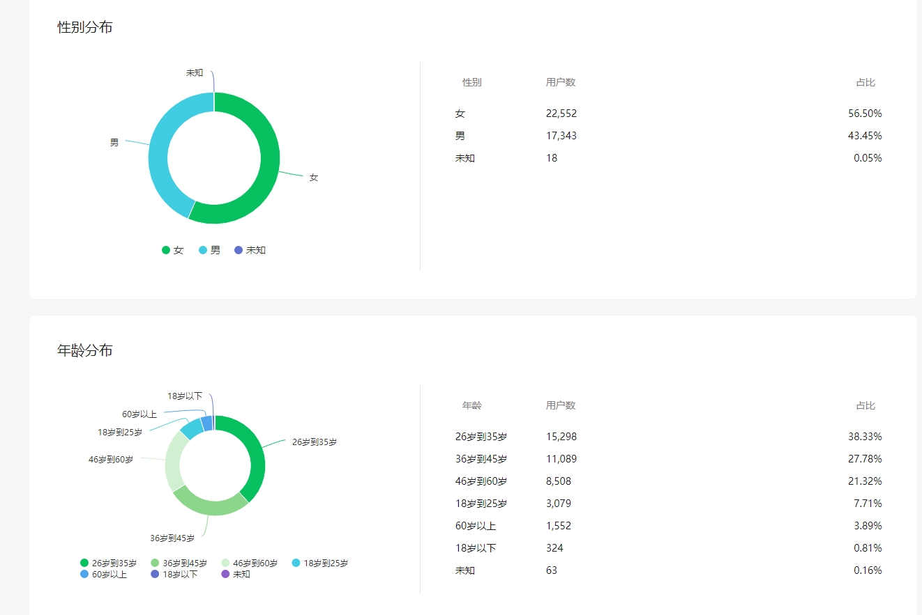922x615 pixels.
Task: Click the cyan 18岁到25岁 donut segment
Action: 192,428
